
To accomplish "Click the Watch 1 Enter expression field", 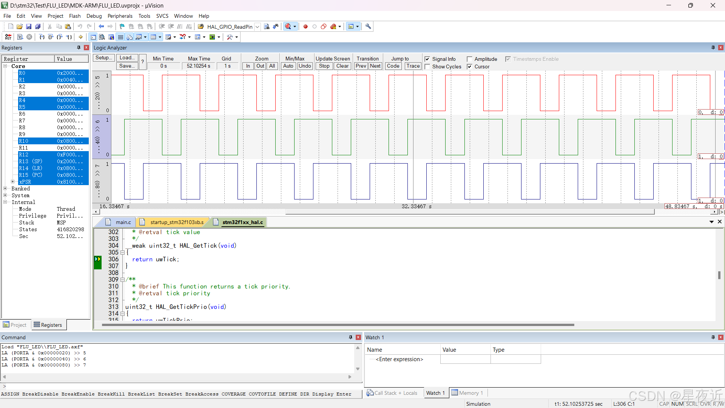I will [400, 359].
